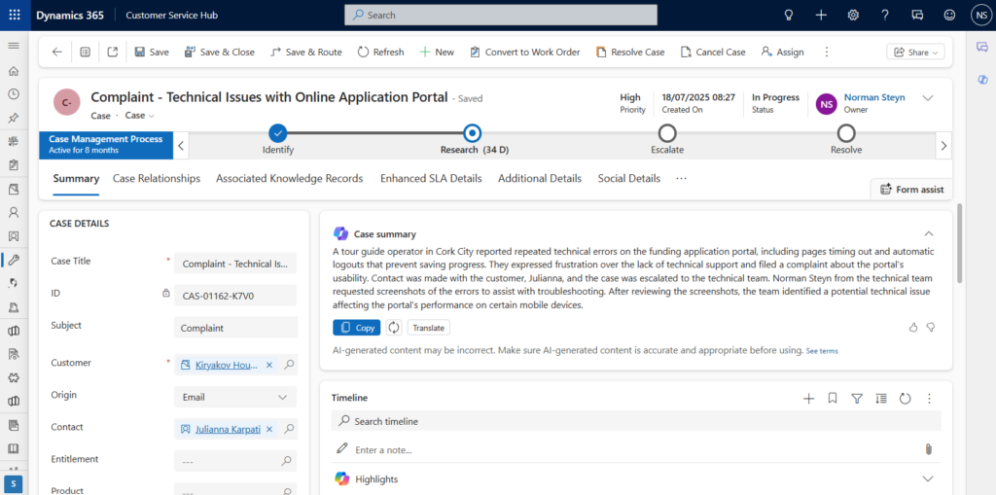Refresh the timeline with the circular arrow icon
996x495 pixels.
pos(905,398)
